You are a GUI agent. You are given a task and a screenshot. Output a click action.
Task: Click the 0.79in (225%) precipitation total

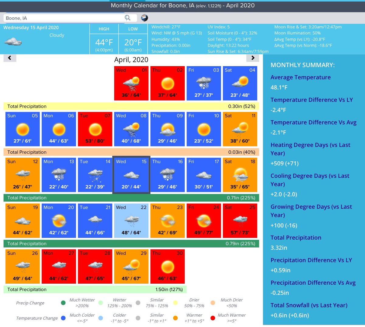(240, 244)
